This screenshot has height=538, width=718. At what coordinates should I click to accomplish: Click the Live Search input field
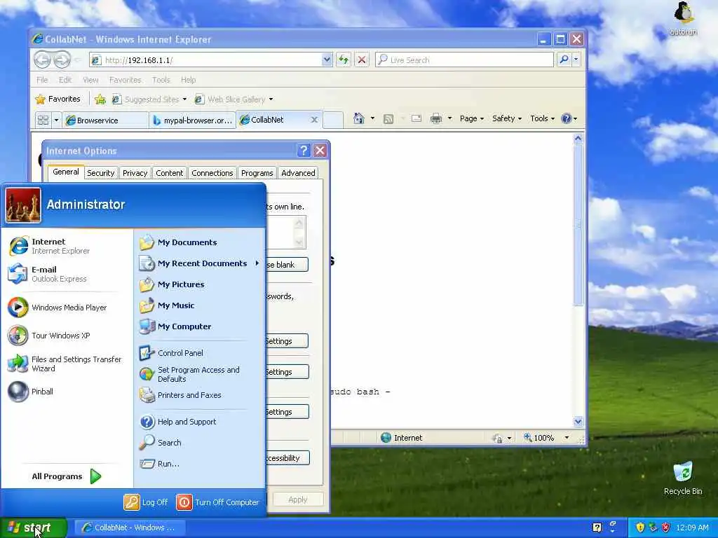click(464, 60)
